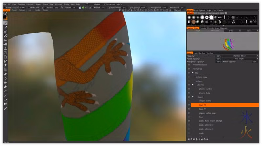
Task: Open the Smart Materials tab
Action: 221,28
